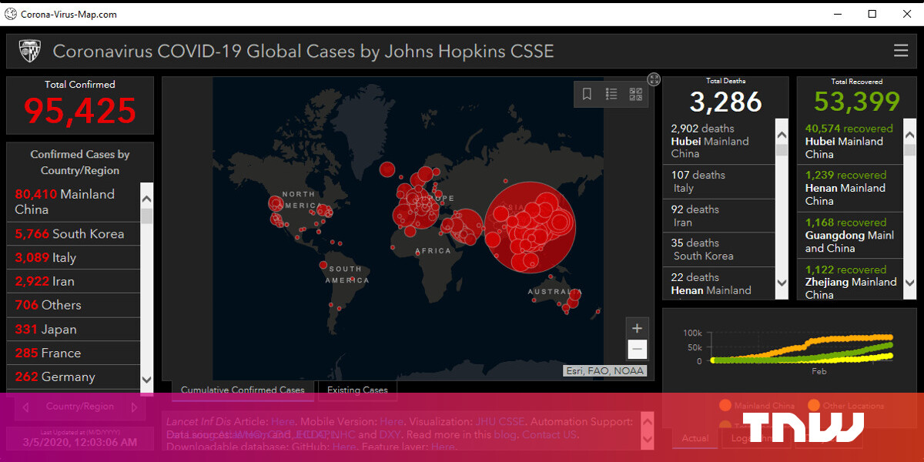Expand the map to full screen
Screen dimensions: 924x462
point(654,79)
